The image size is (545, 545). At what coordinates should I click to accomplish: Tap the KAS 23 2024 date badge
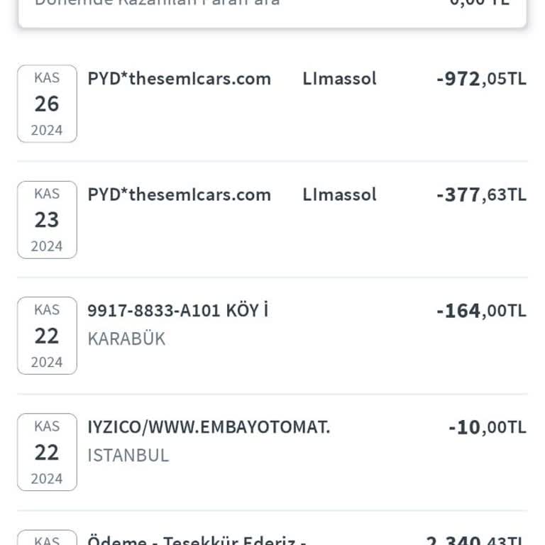tap(47, 220)
